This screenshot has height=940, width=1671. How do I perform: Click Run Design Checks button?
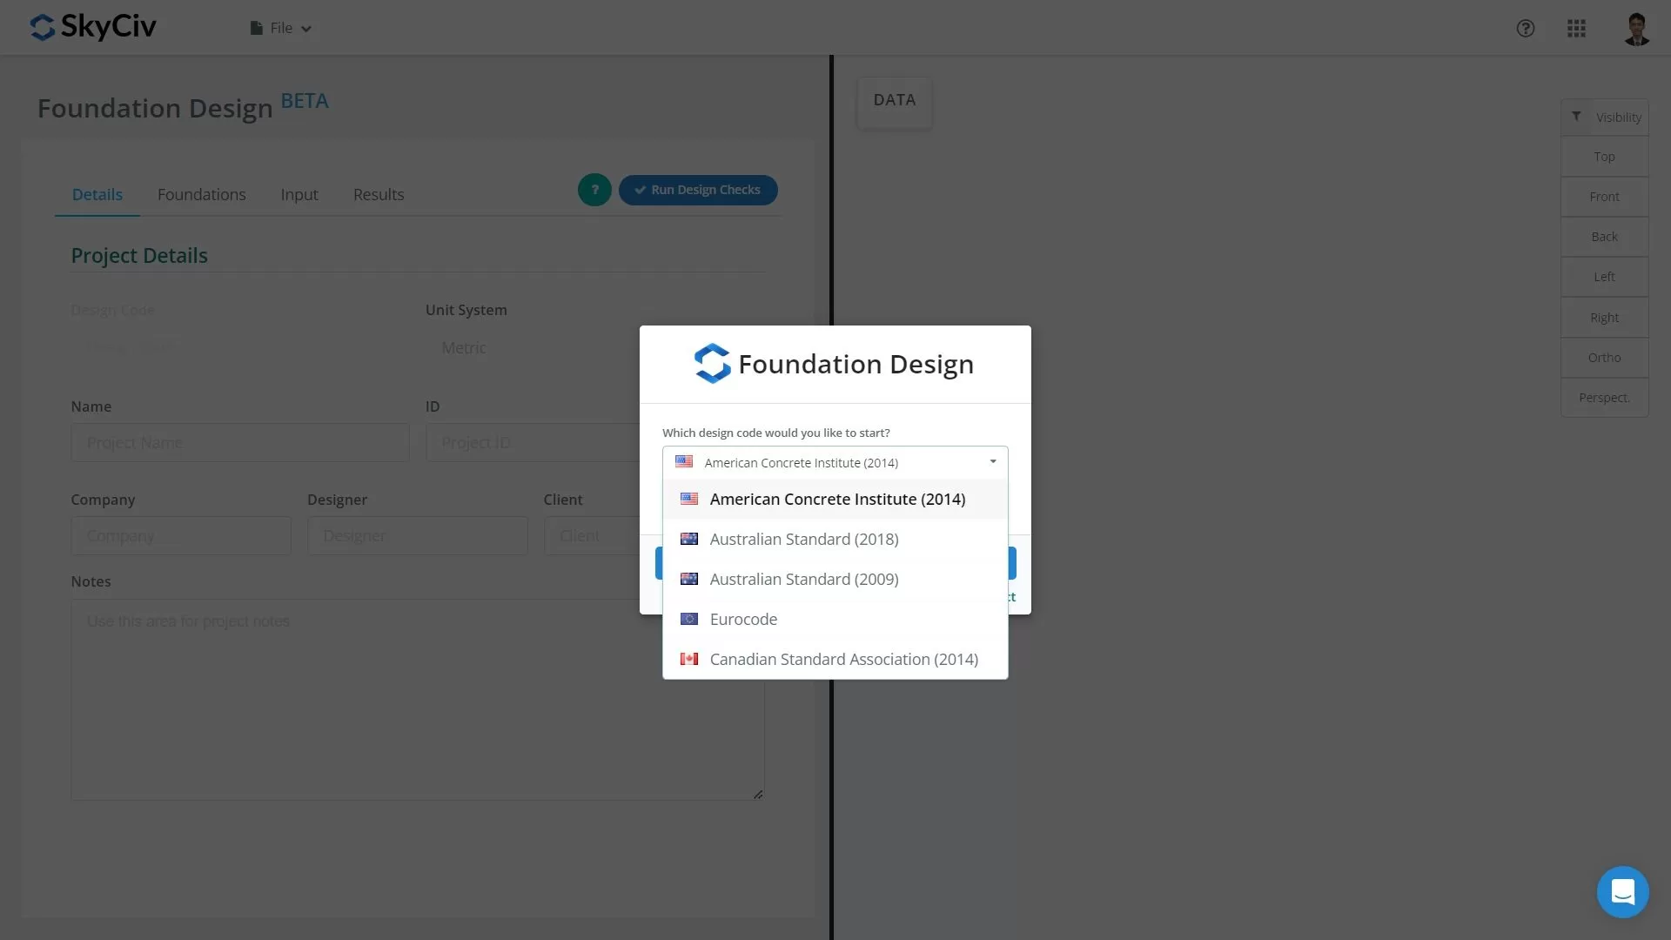click(x=698, y=190)
